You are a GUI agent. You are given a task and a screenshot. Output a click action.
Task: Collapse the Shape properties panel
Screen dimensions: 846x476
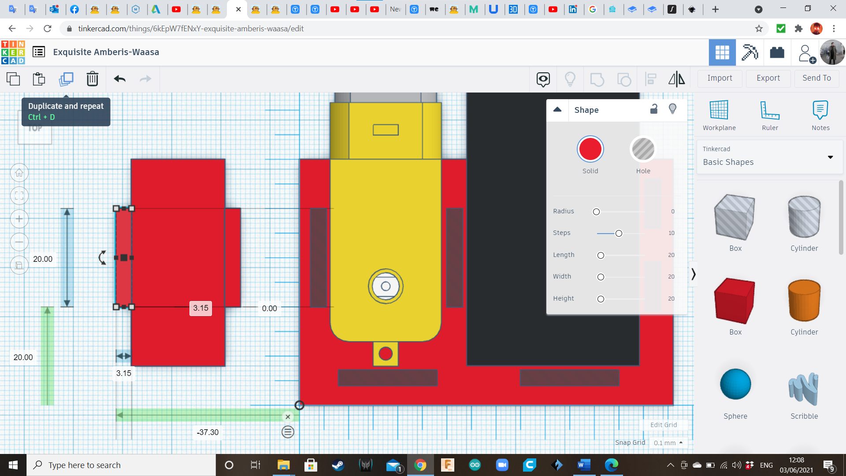(557, 110)
